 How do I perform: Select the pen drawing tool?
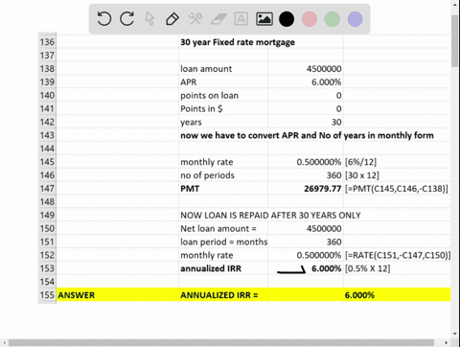172,19
